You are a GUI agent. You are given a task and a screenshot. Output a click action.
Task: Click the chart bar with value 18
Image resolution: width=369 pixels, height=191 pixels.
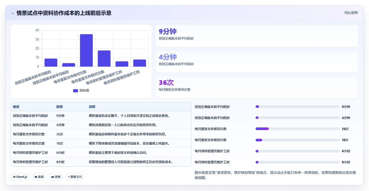tap(104, 59)
